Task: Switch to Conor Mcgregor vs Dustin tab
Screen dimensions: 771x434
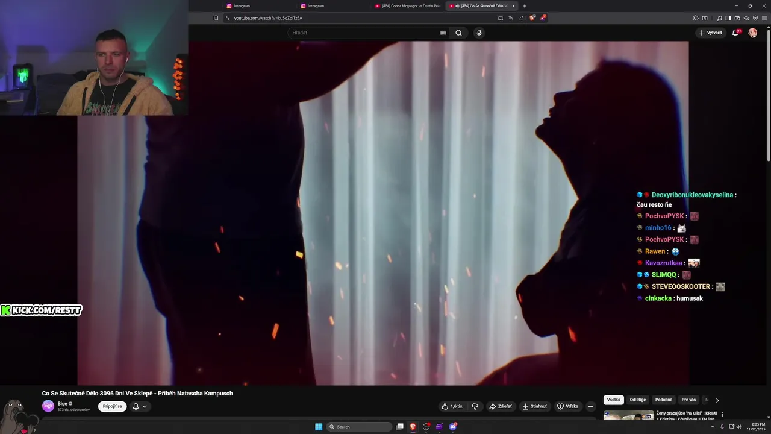Action: [x=407, y=6]
